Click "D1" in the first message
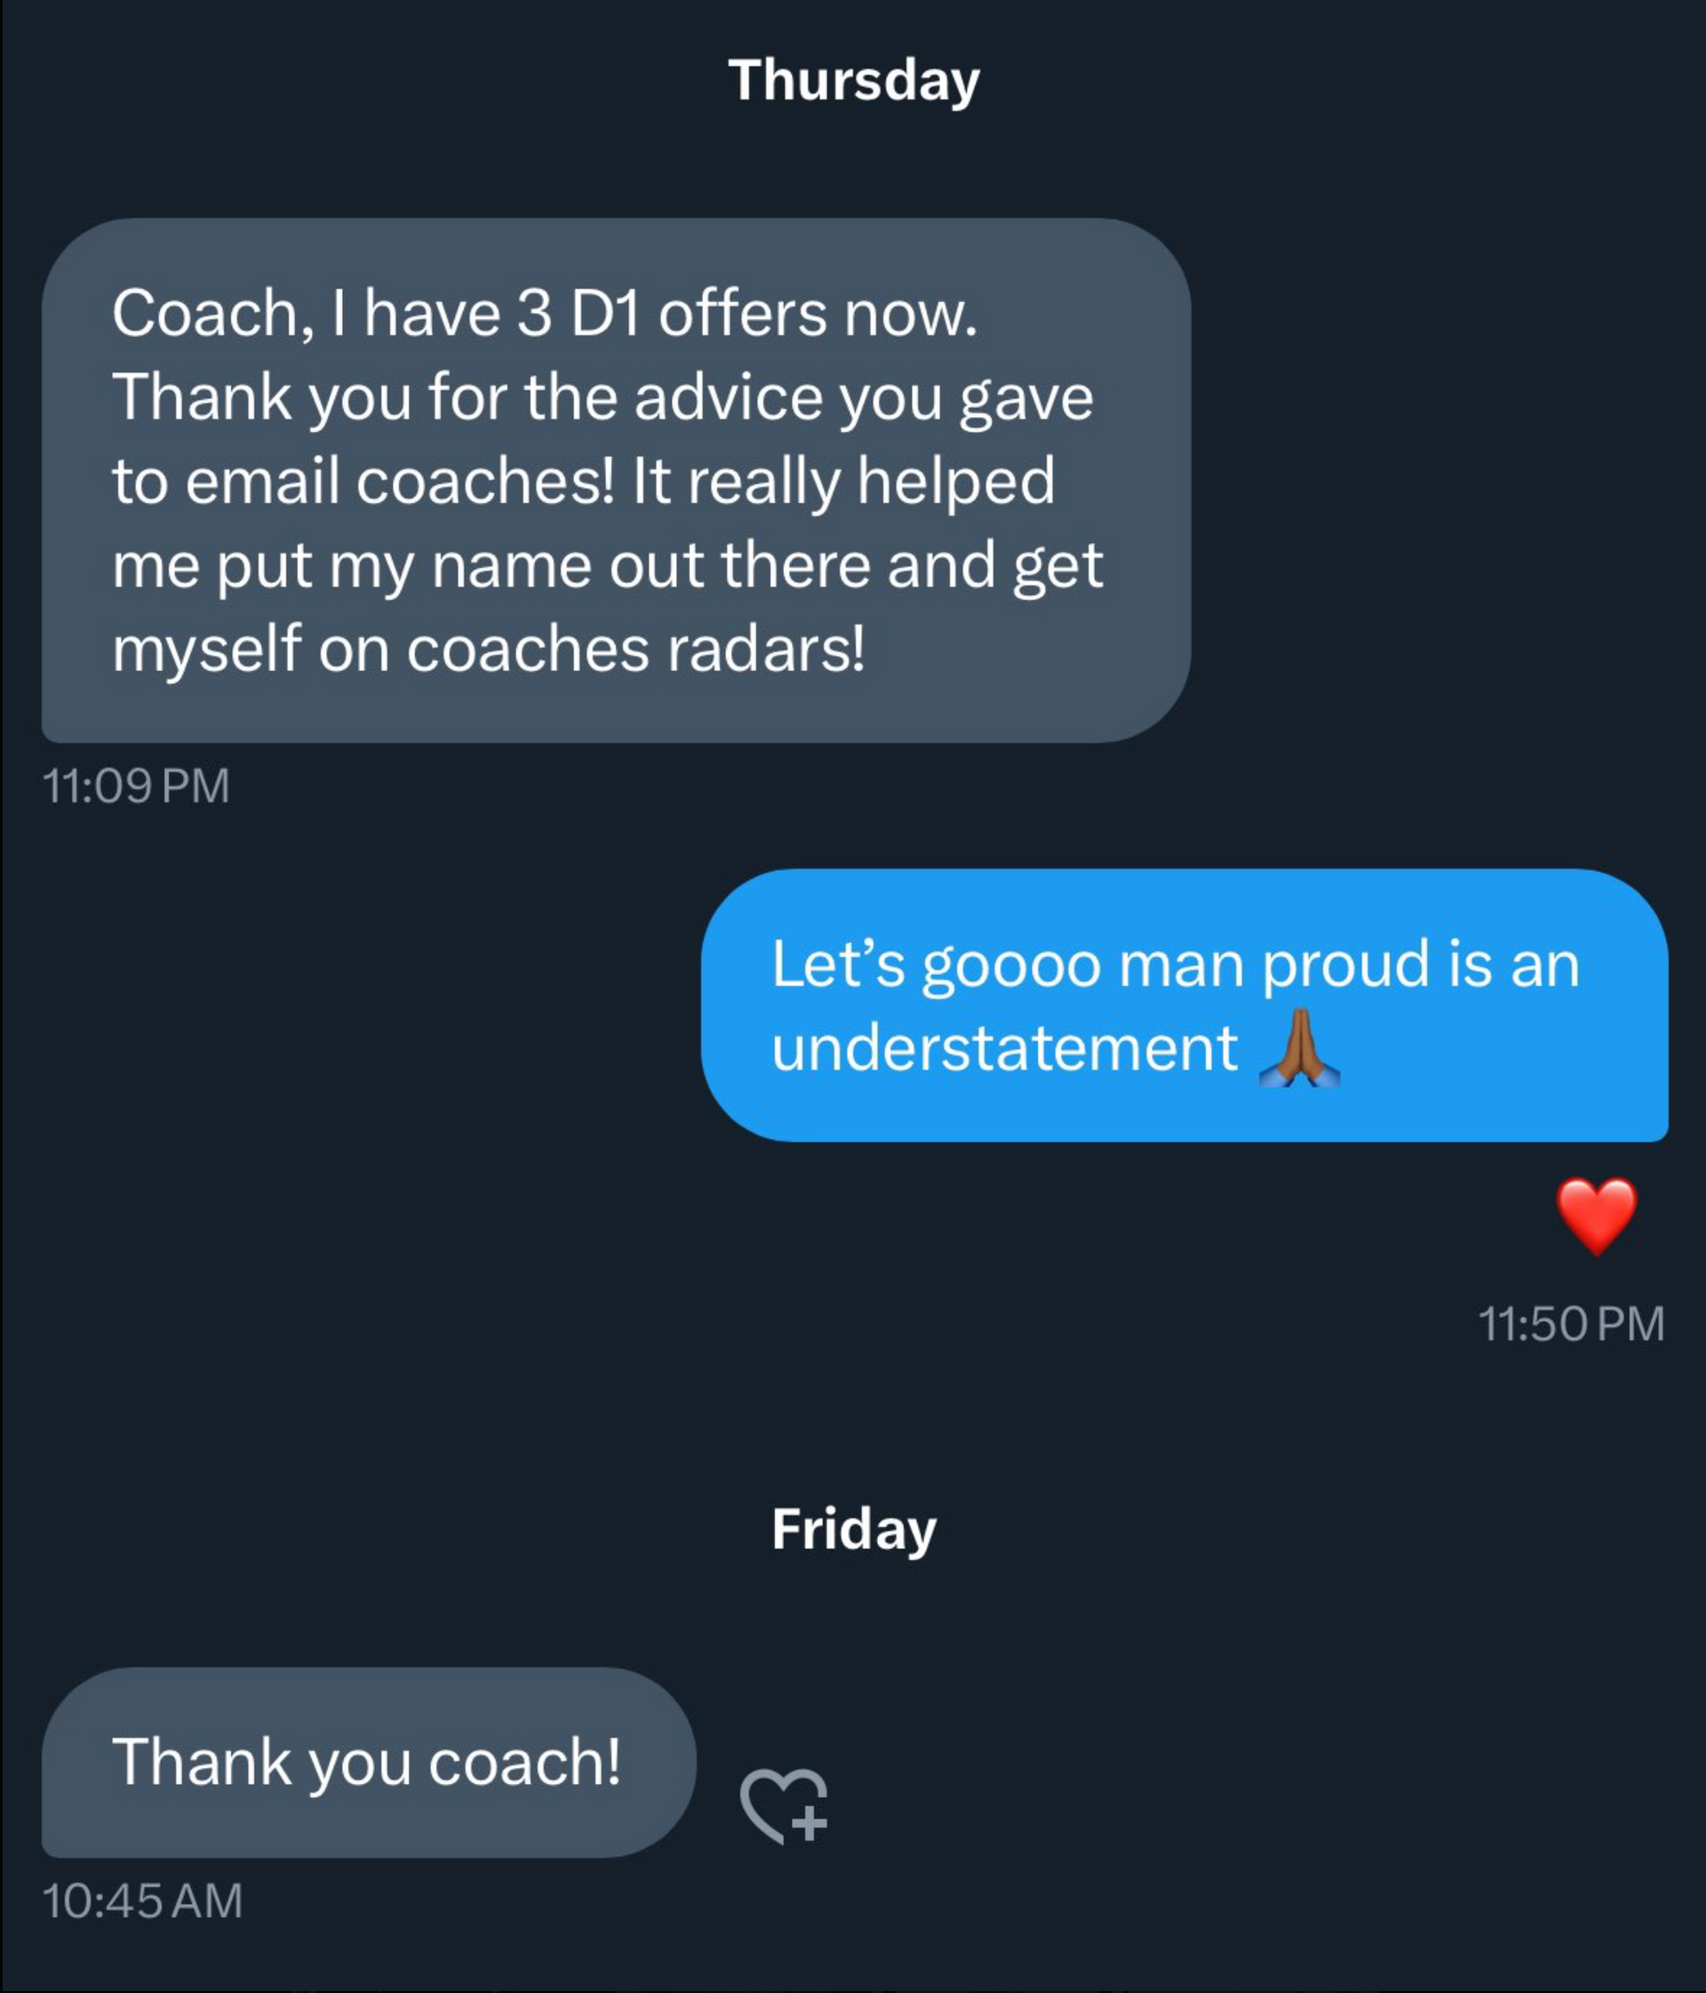The width and height of the screenshot is (1706, 1993). pos(606,314)
